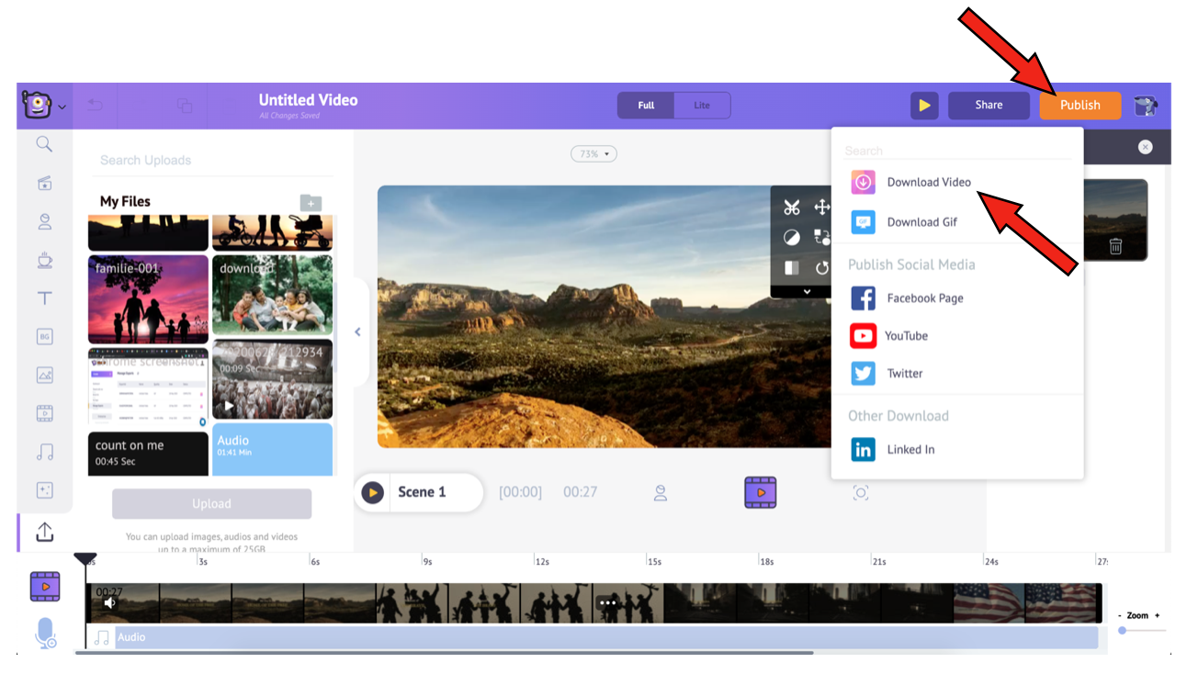1187x674 pixels.
Task: Click the trash icon on the scene thumbnail
Action: [1114, 246]
